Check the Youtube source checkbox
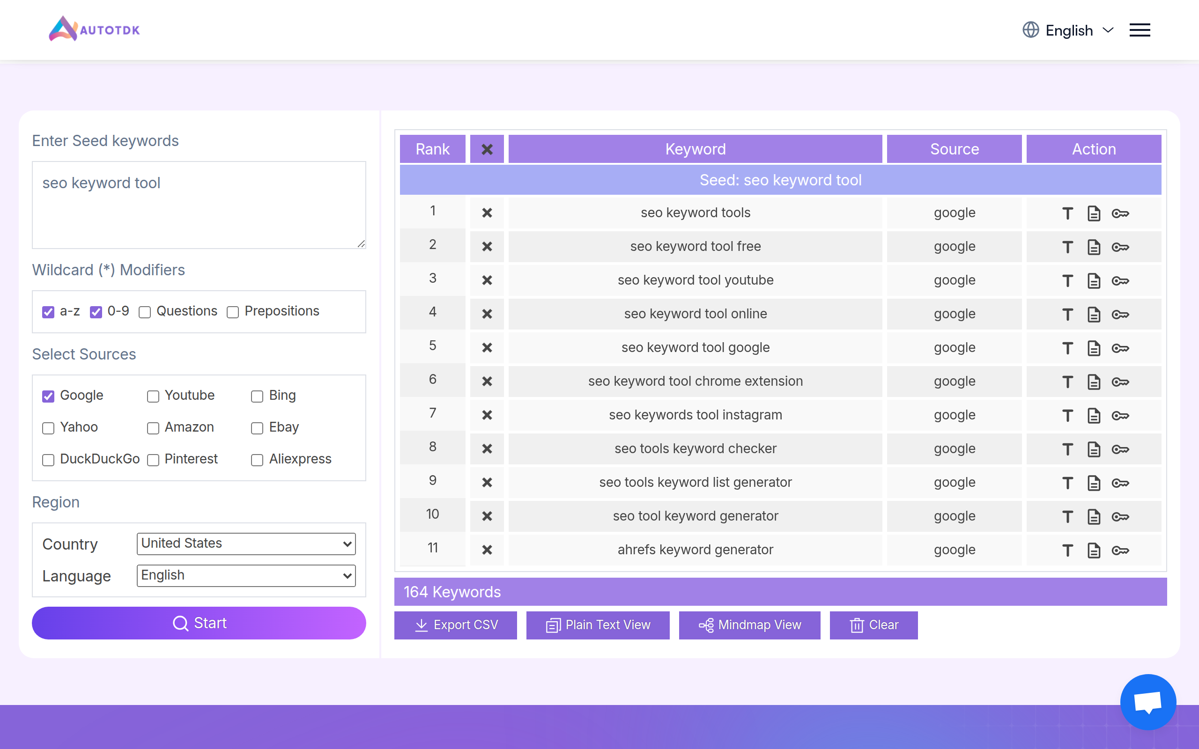 153,397
